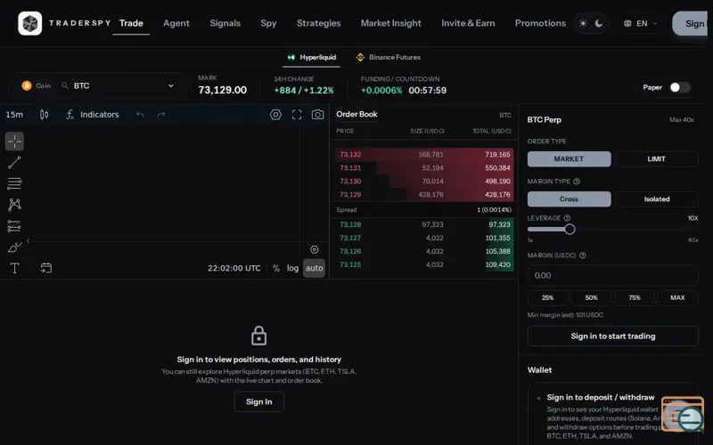The height and width of the screenshot is (445, 713).
Task: Open the Agent tab
Action: pyautogui.click(x=176, y=23)
